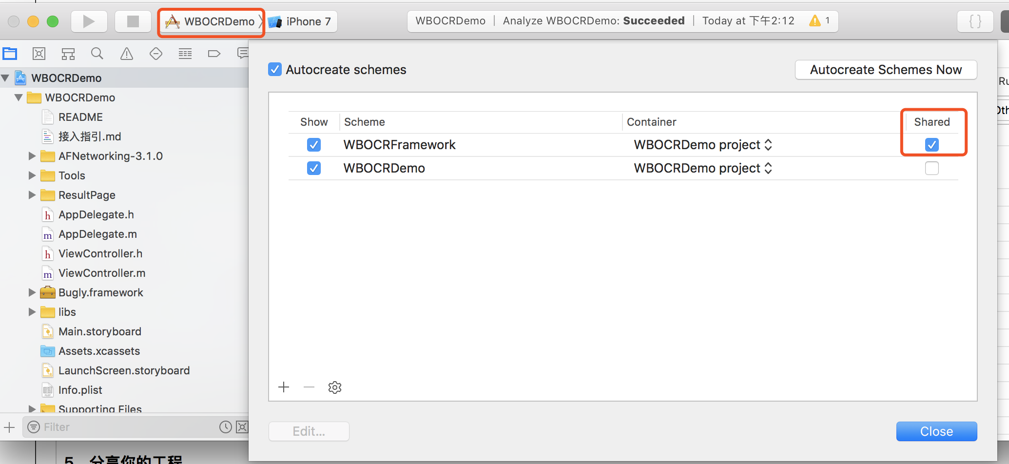Open the Test navigator diamond icon
The width and height of the screenshot is (1009, 464).
156,54
